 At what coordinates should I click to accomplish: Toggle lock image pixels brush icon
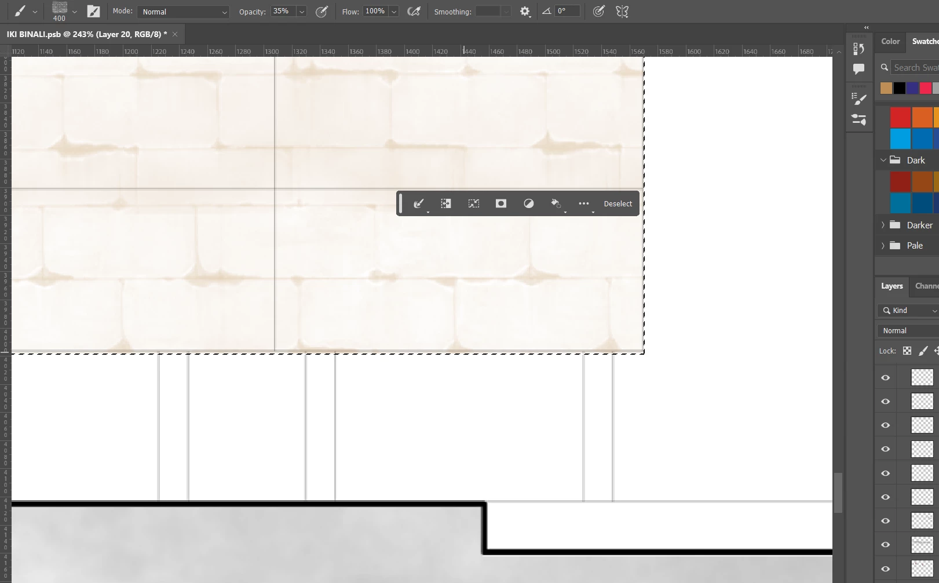pyautogui.click(x=923, y=351)
